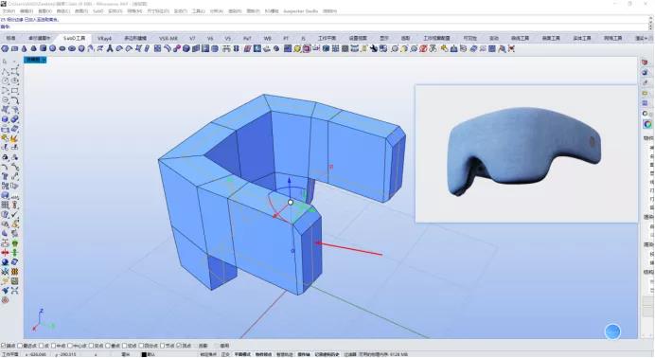Toggle 正交 mode in status bar
655x358 pixels.
[x=225, y=354]
